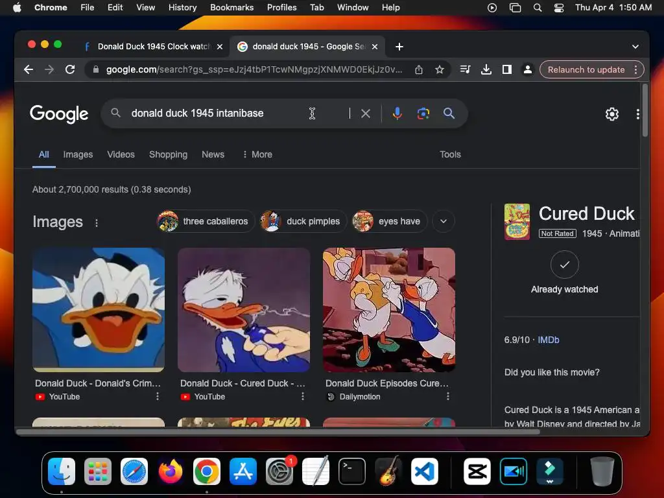This screenshot has height=498, width=664.
Task: Switch to the Videos results tab
Action: click(121, 154)
